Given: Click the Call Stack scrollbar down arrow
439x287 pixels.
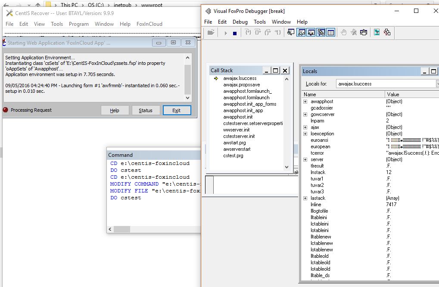Looking at the screenshot, I should coord(286,167).
